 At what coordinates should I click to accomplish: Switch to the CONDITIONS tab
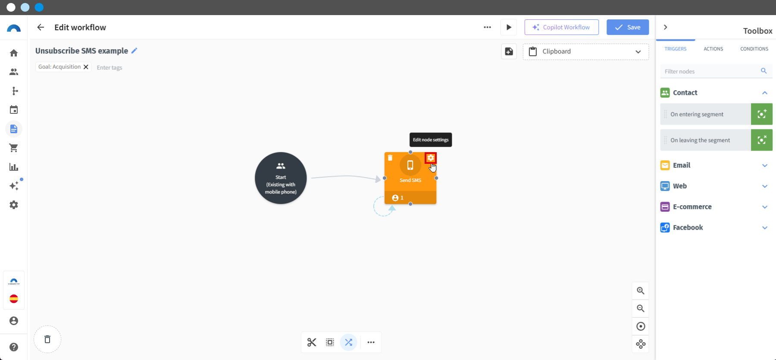[x=754, y=49]
